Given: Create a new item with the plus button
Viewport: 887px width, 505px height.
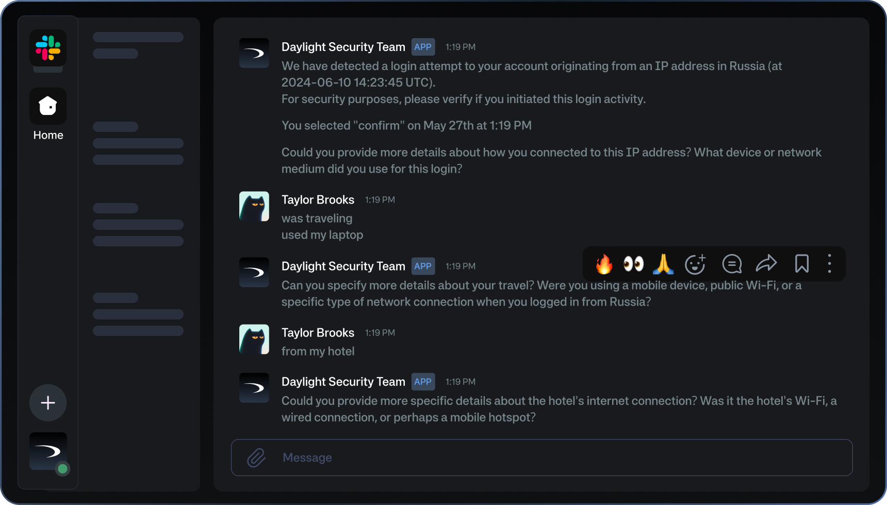Looking at the screenshot, I should (47, 402).
